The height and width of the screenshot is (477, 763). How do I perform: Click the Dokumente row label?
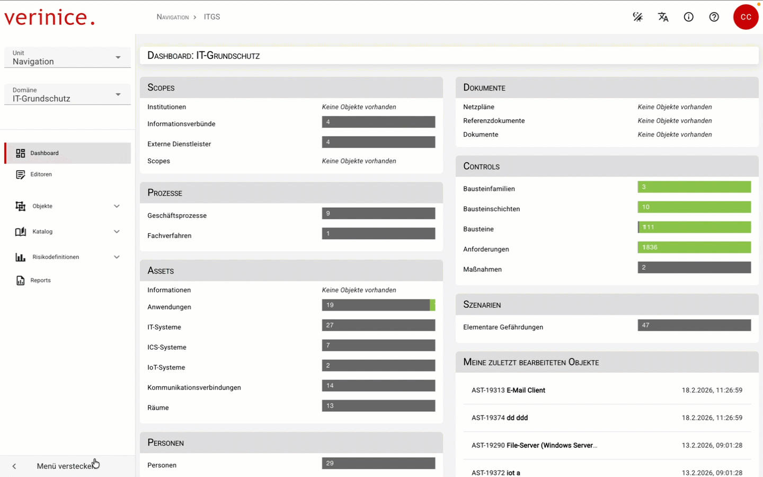coord(481,135)
